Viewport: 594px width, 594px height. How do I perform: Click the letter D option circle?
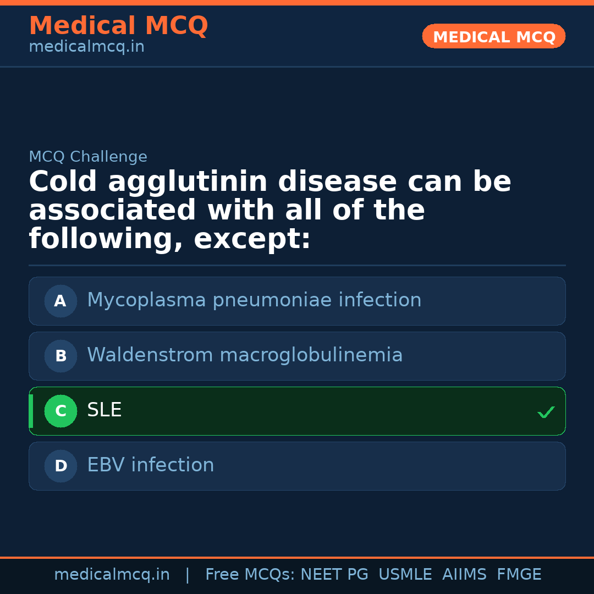pyautogui.click(x=61, y=466)
